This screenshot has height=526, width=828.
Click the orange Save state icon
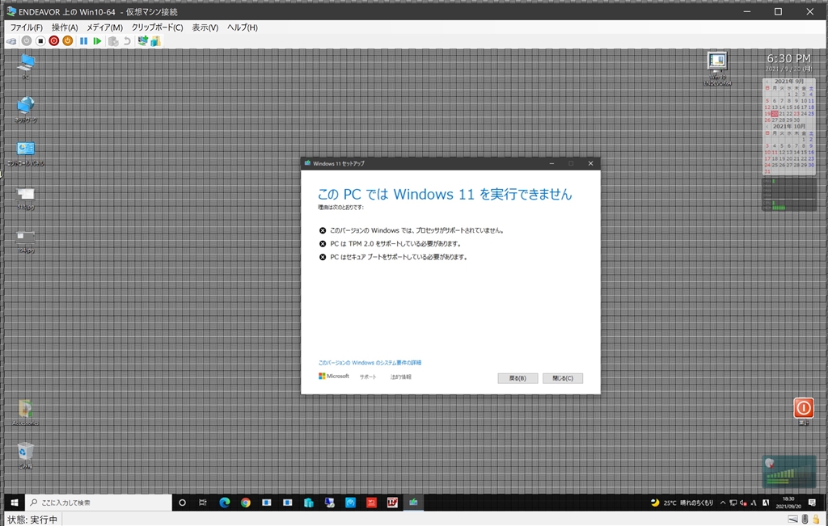(x=68, y=41)
